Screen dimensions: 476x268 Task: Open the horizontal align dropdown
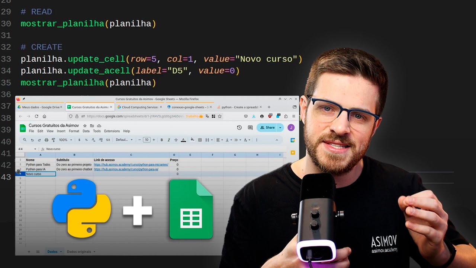tap(220, 140)
